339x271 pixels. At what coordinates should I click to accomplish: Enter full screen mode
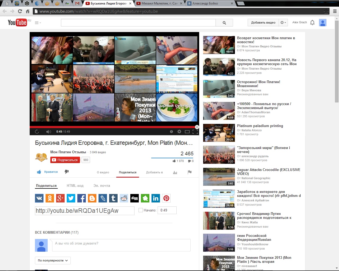click(x=195, y=132)
